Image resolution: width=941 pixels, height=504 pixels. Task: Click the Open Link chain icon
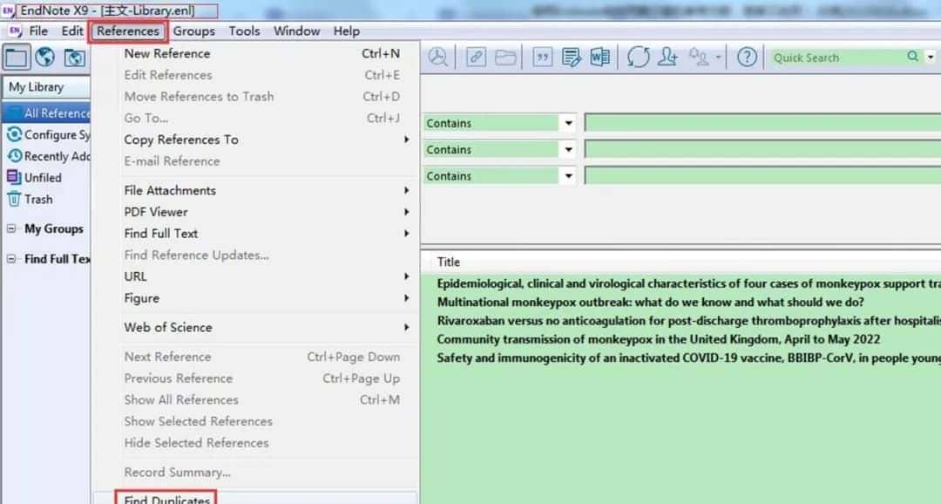[476, 58]
